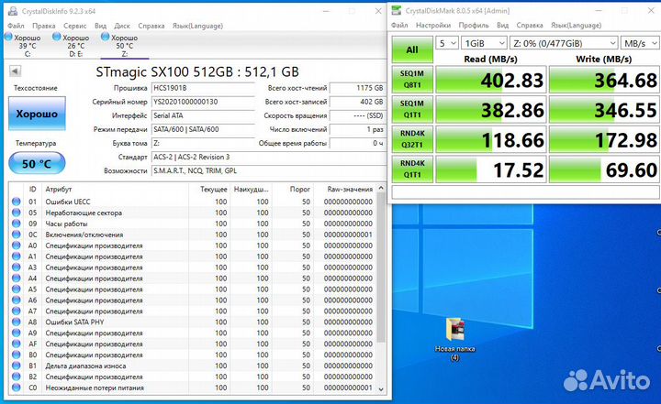Click the status orb for attribute A0
661x404 pixels.
(16, 246)
